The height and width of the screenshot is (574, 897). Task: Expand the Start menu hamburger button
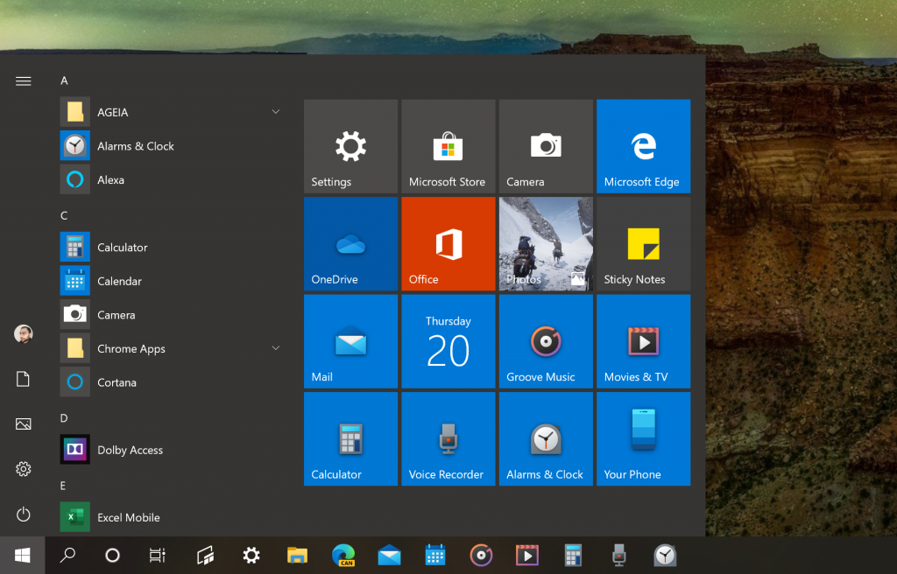pyautogui.click(x=24, y=81)
